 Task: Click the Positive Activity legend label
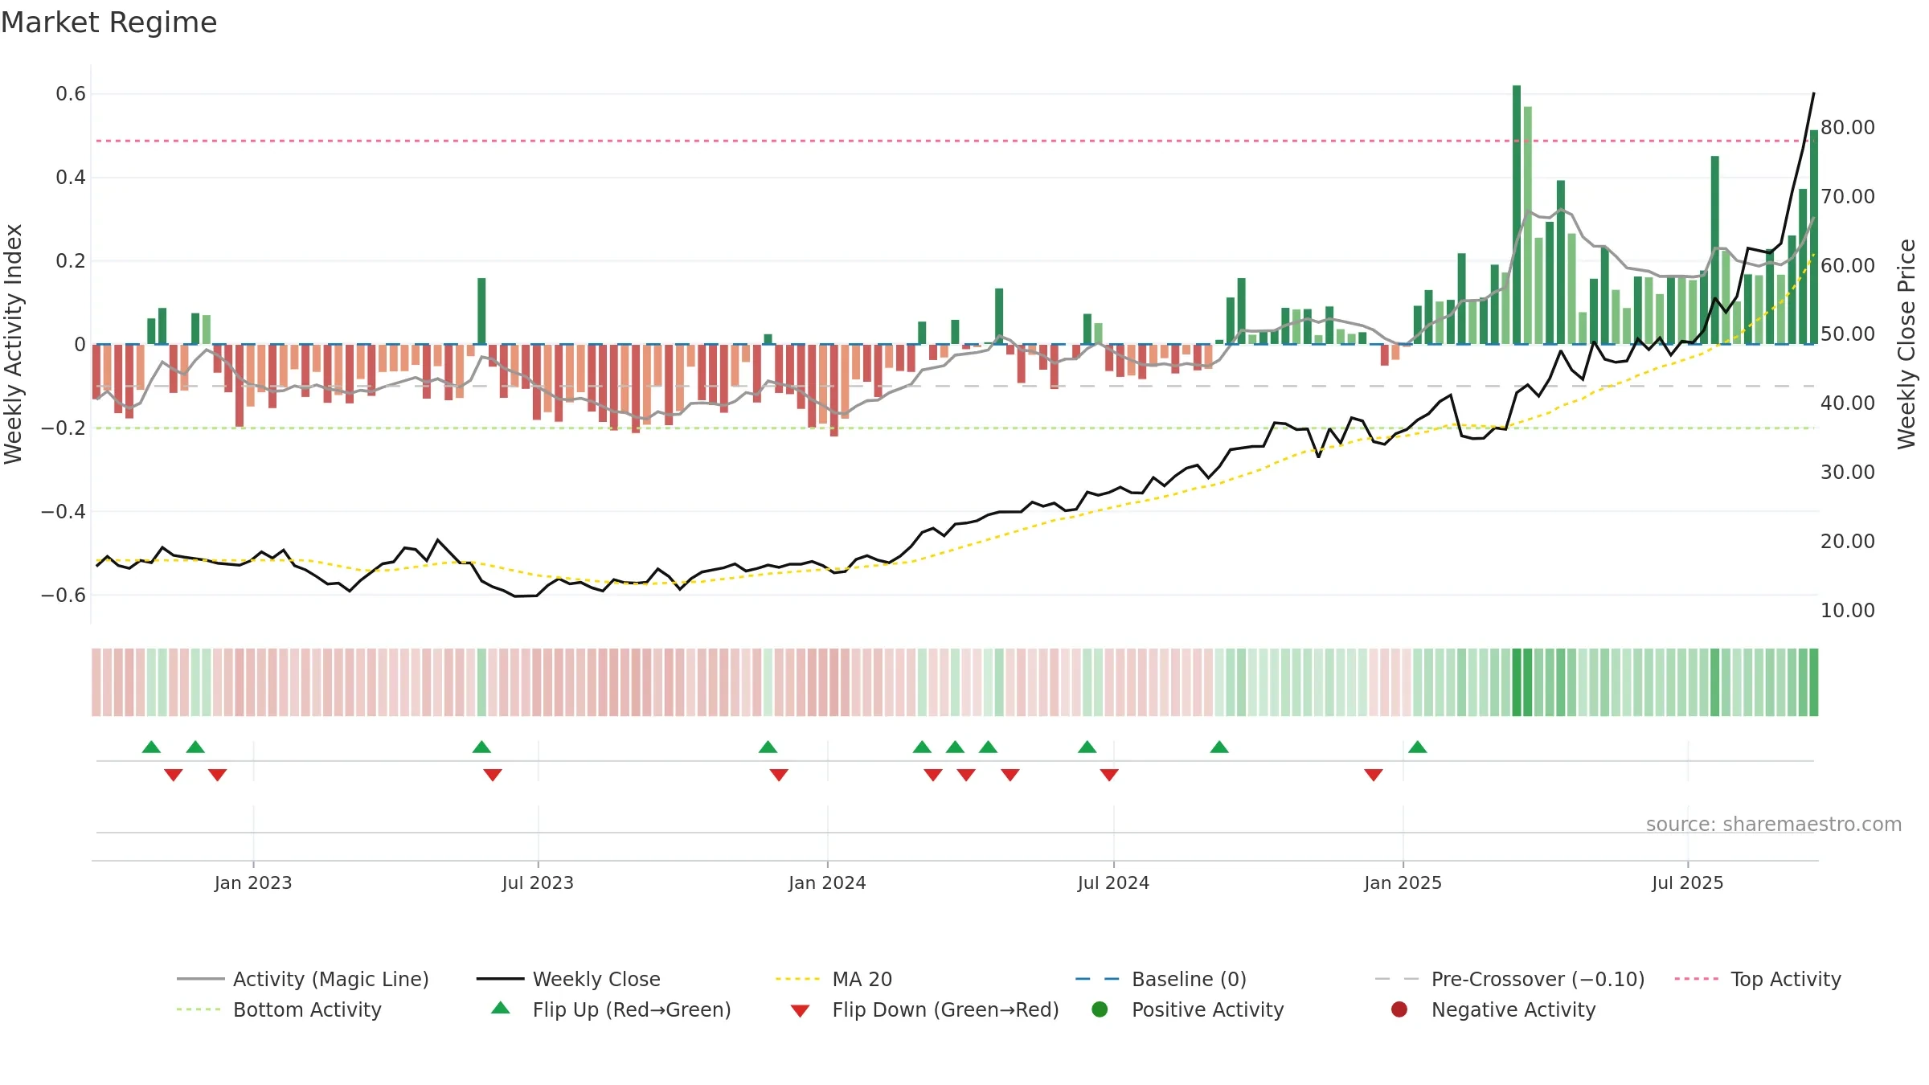coord(1207,1009)
